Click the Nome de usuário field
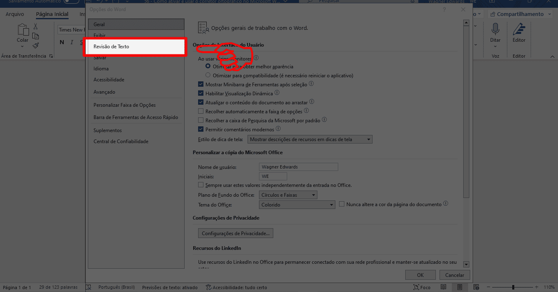558x292 pixels. tap(299, 167)
